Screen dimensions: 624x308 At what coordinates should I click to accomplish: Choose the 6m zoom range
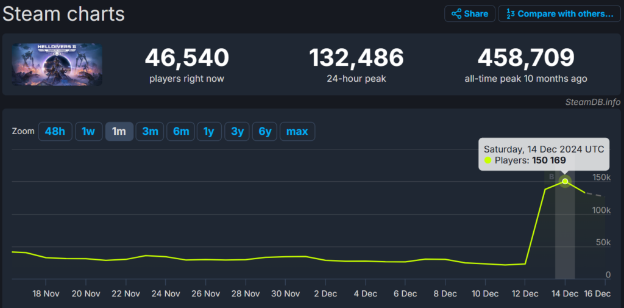[181, 131]
